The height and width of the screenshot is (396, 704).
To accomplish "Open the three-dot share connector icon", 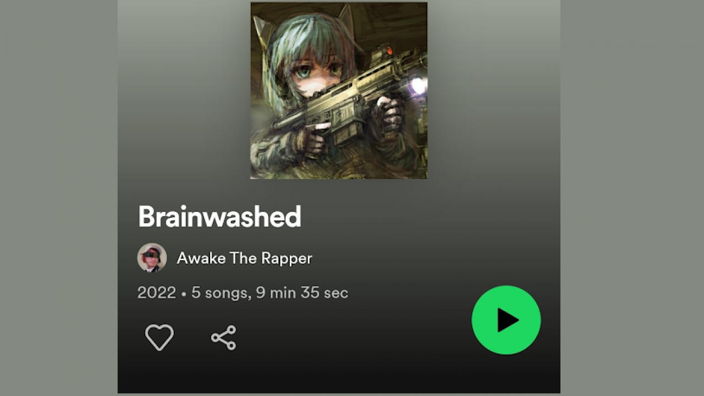I will [223, 337].
